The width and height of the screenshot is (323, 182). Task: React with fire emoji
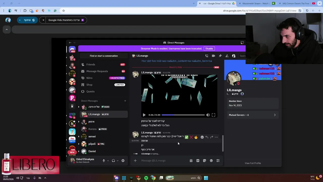(x=196, y=137)
